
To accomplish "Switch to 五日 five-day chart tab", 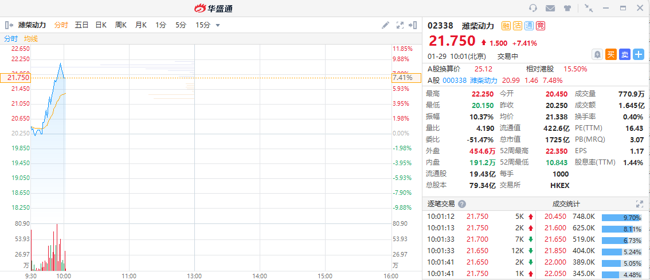I will 81,25.
